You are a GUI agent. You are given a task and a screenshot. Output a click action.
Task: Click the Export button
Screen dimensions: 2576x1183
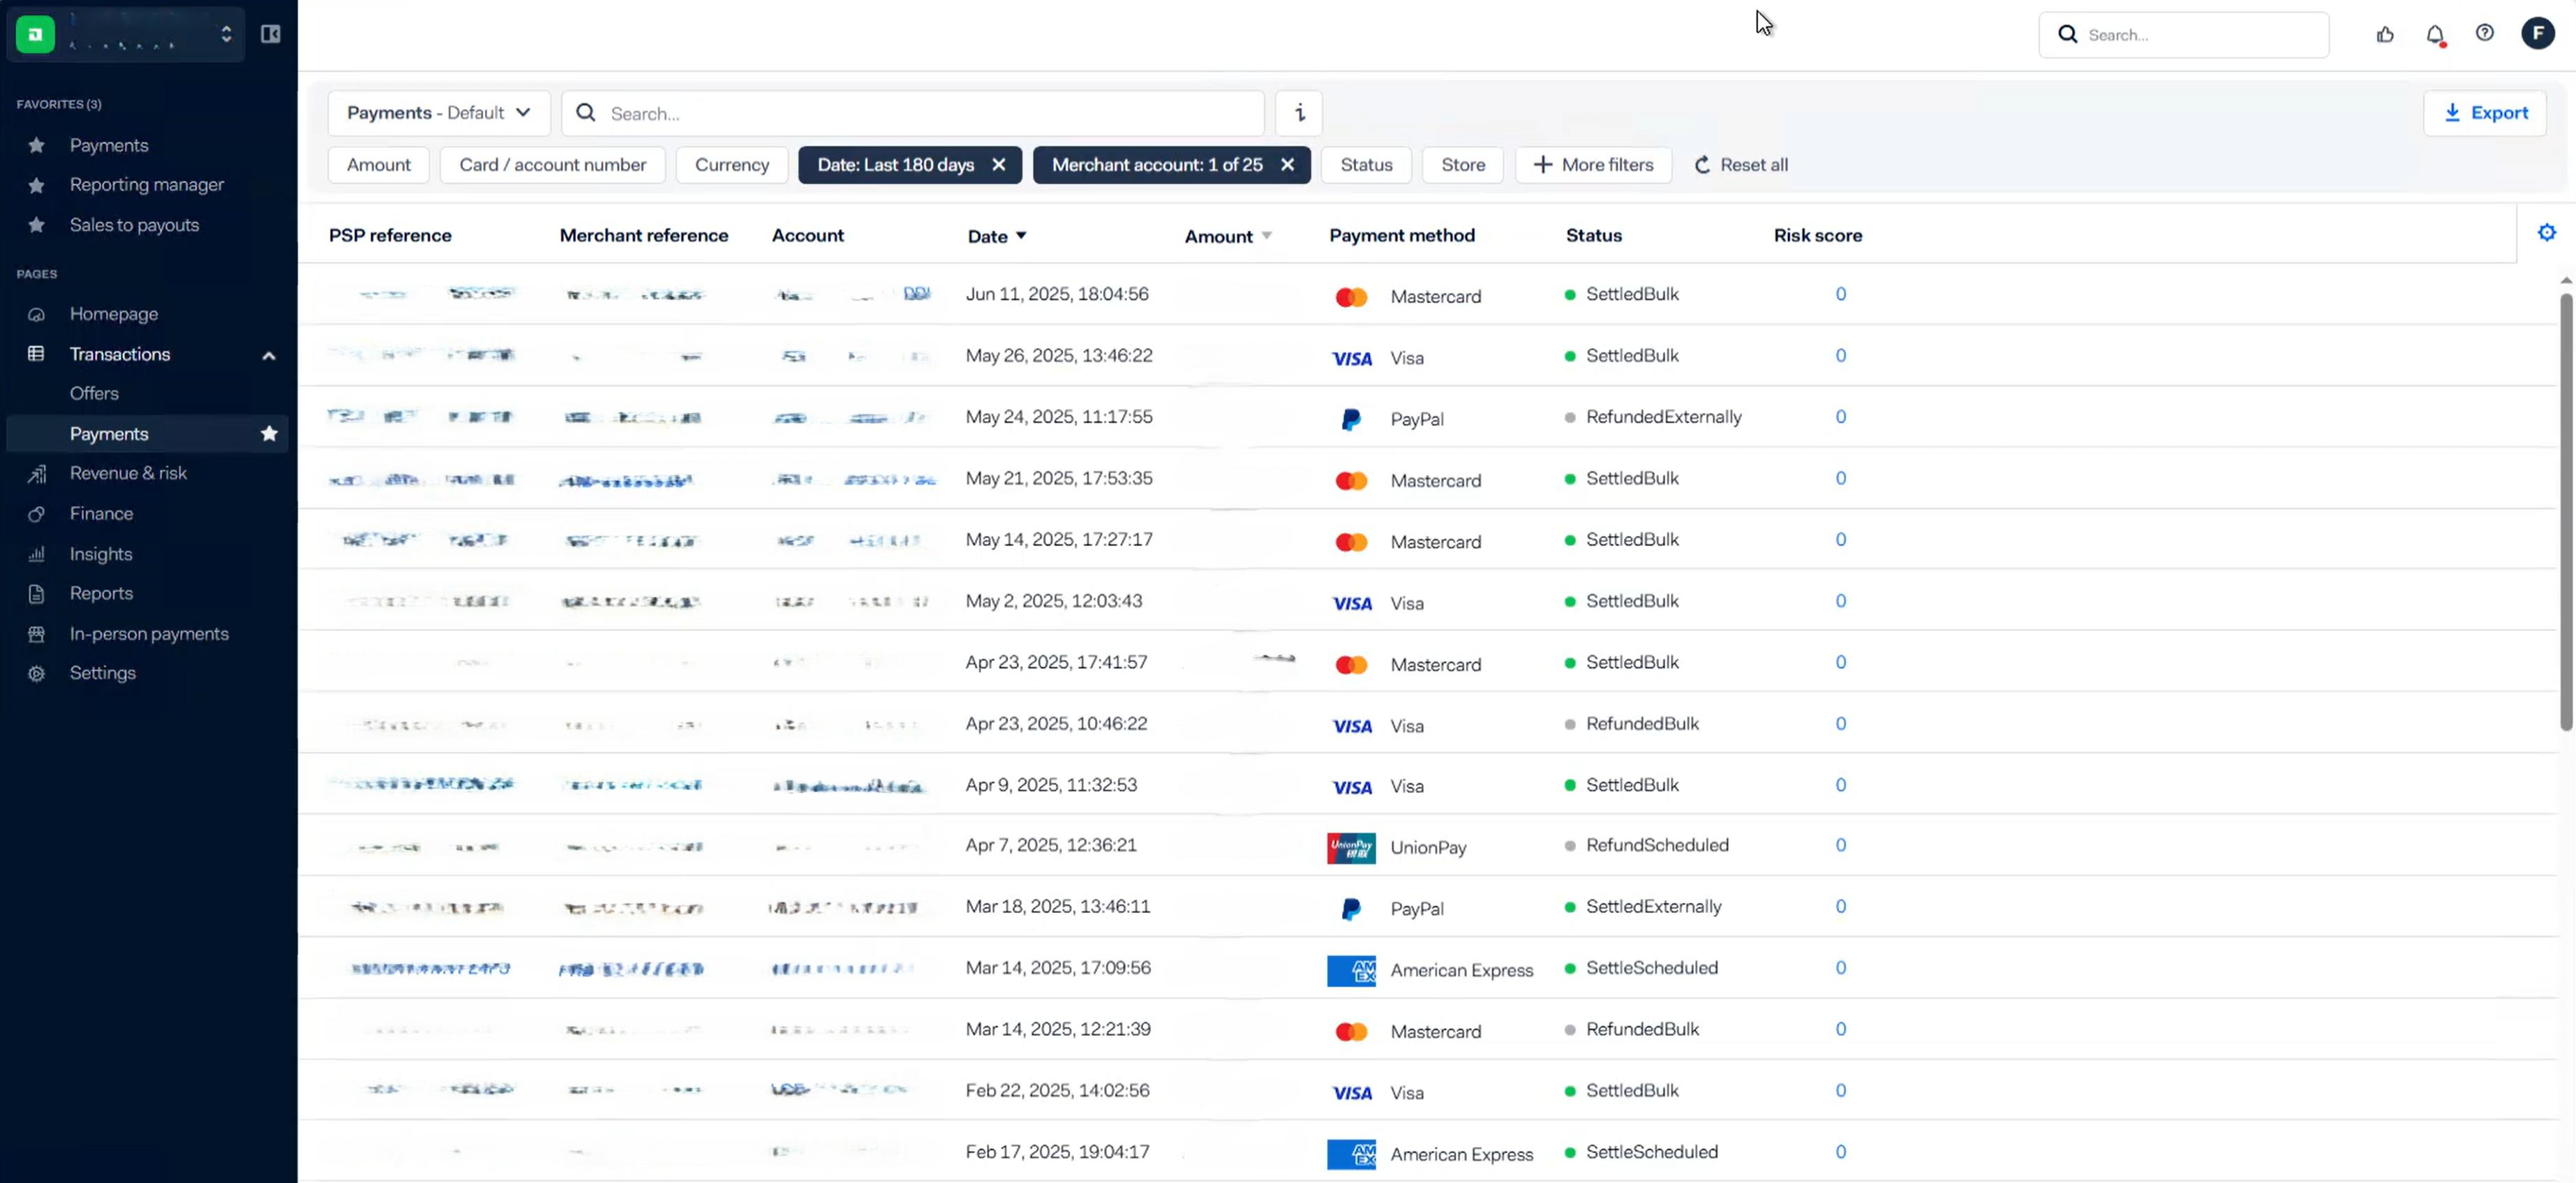pyautogui.click(x=2484, y=113)
